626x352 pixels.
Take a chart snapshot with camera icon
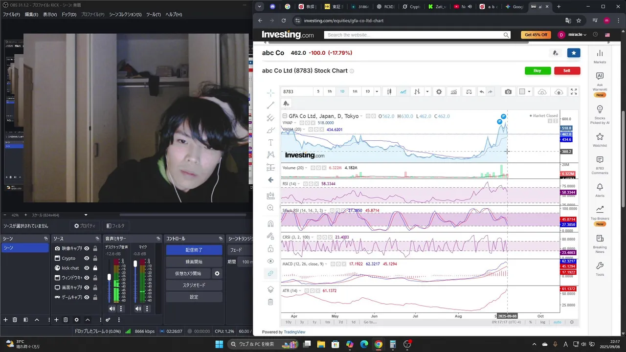[508, 91]
